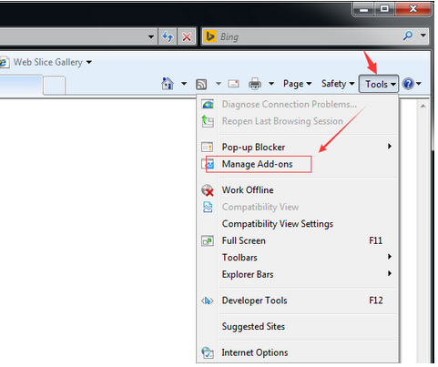Expand the Help dropdown arrow
This screenshot has height=367, width=438.
click(x=419, y=84)
